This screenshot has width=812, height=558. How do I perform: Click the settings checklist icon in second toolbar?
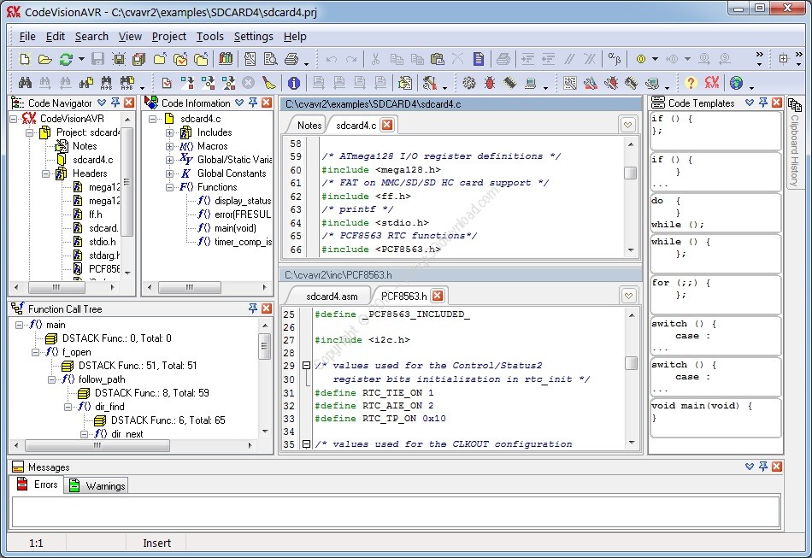[x=569, y=83]
